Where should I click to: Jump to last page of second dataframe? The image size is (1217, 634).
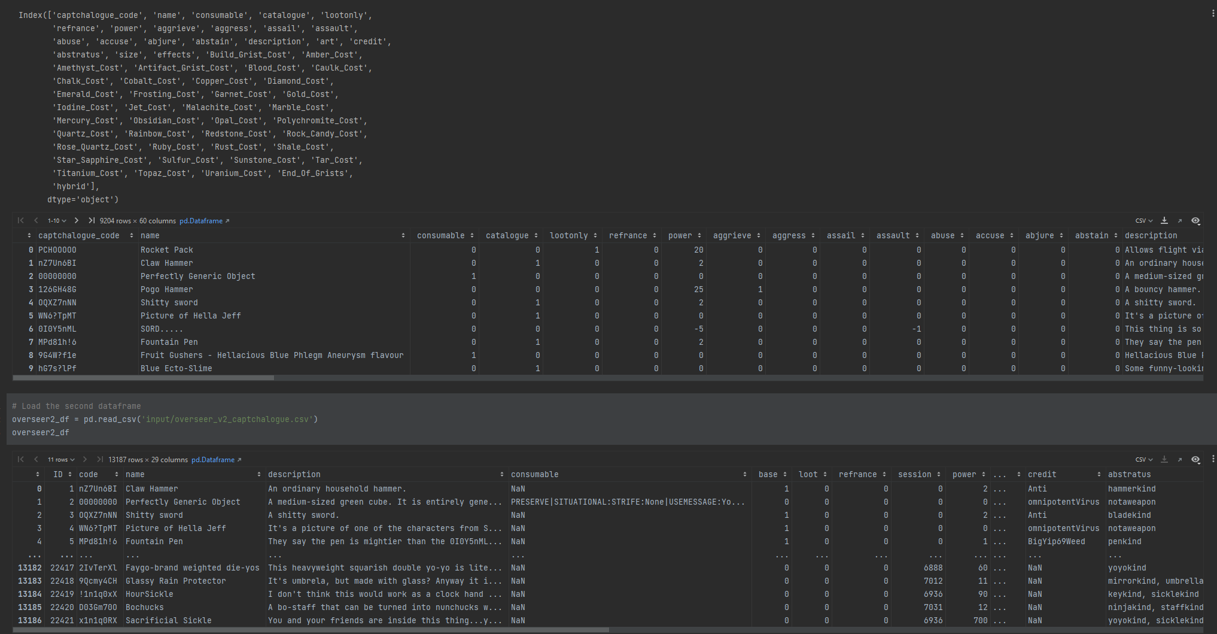[100, 459]
